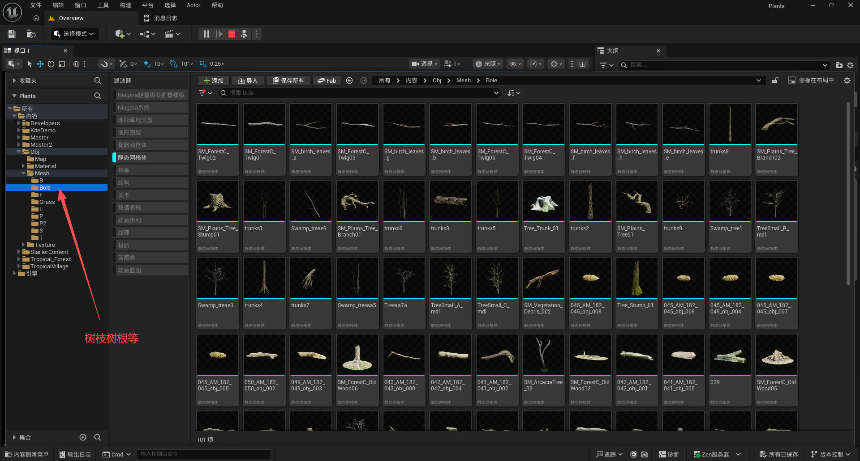The height and width of the screenshot is (461, 860).
Task: Switch to the 消息日志 tab
Action: click(160, 18)
